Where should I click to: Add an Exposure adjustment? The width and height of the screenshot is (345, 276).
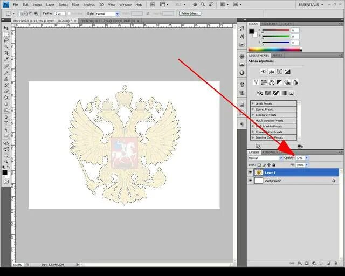287,72
